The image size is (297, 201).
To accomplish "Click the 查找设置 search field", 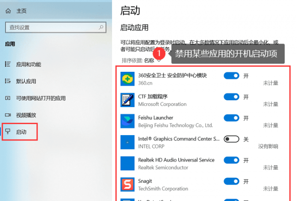I will tap(56, 27).
